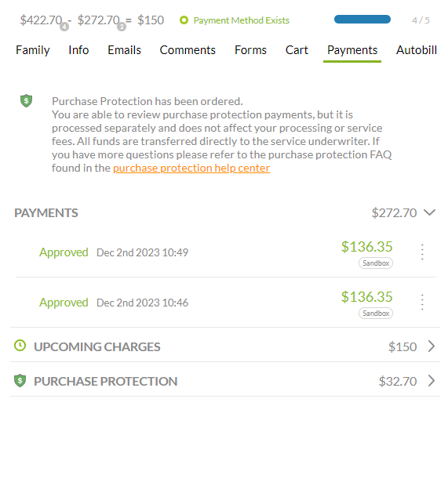Click the green Payment Method Exists circle

[184, 20]
